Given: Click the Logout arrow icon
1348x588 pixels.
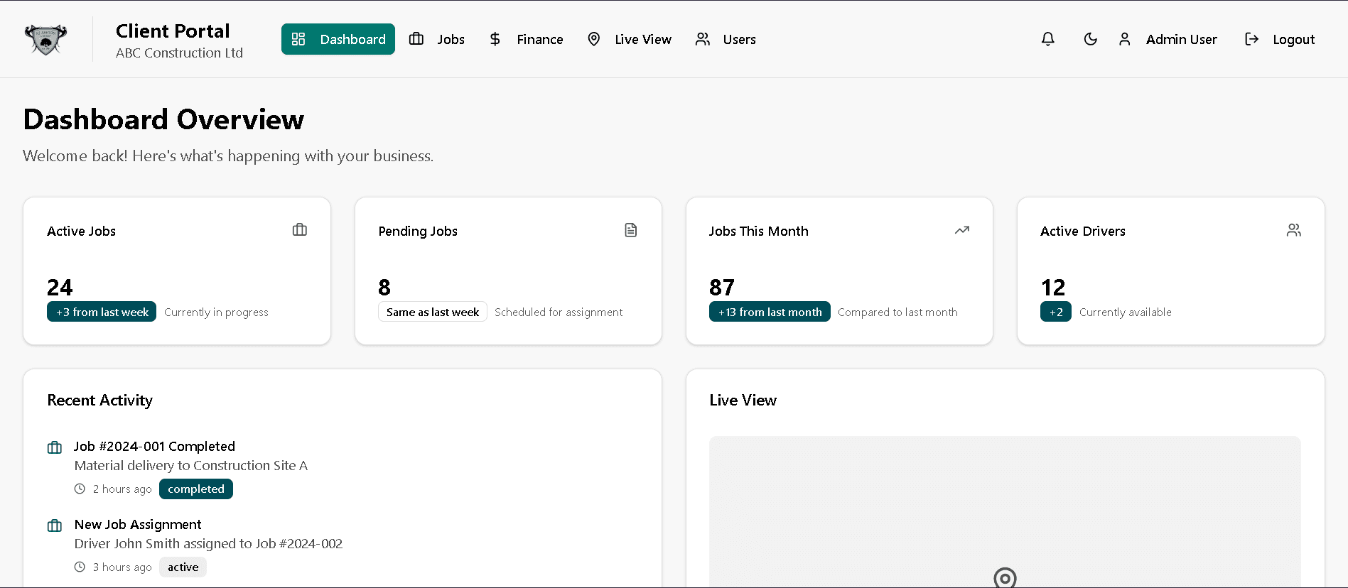Looking at the screenshot, I should [1251, 39].
